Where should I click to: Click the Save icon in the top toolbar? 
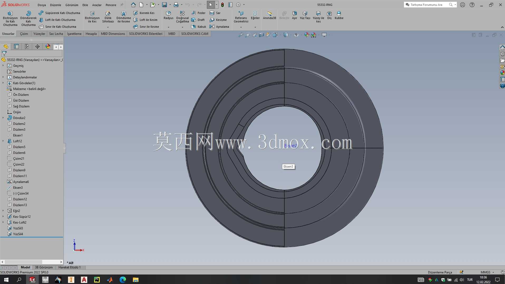[164, 5]
